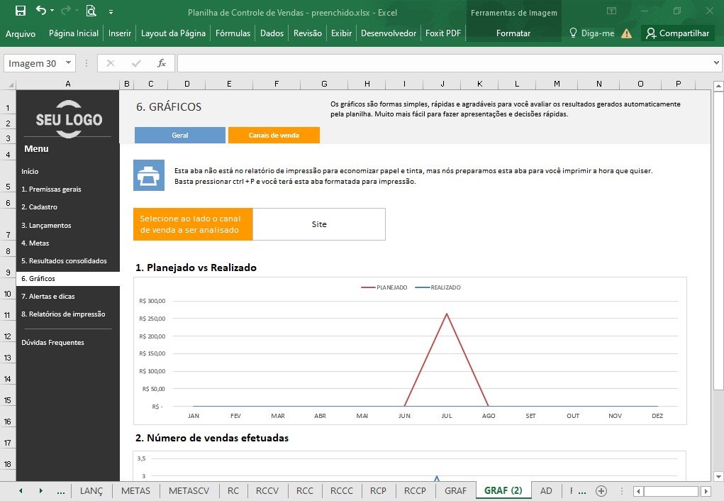Image resolution: width=724 pixels, height=501 pixels.
Task: Click the blue printer icon
Action: [149, 175]
